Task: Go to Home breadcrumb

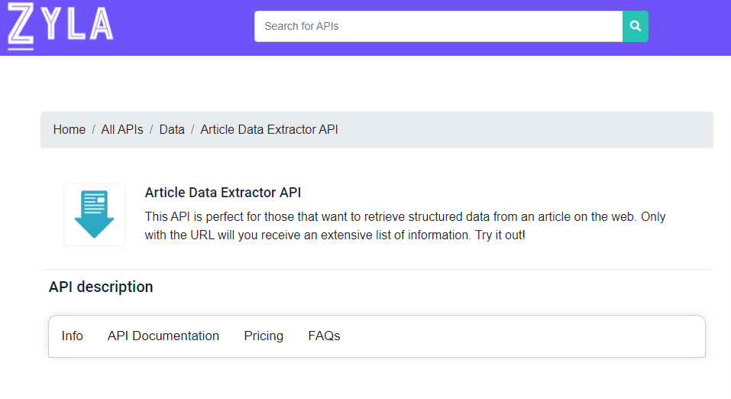Action: pos(69,130)
